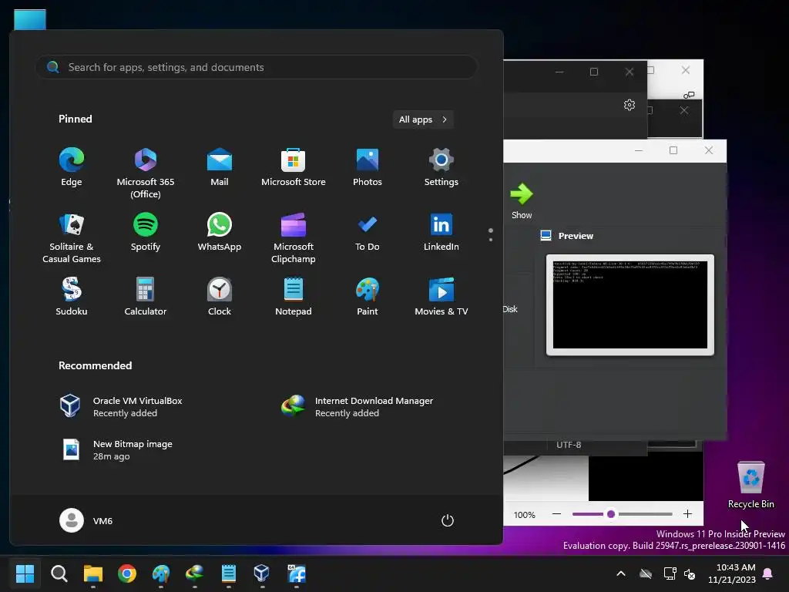Switch to VirtualBox on the taskbar
The width and height of the screenshot is (789, 592).
click(262, 573)
